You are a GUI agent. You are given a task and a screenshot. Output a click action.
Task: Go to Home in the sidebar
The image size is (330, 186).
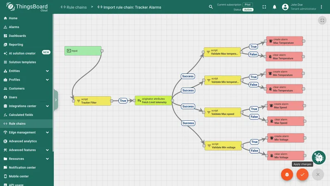26,18
